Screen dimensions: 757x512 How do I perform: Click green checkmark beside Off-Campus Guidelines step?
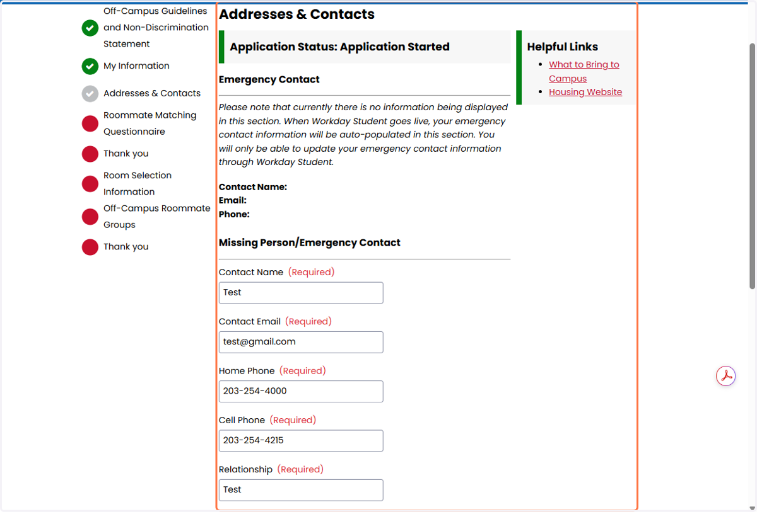tap(90, 28)
